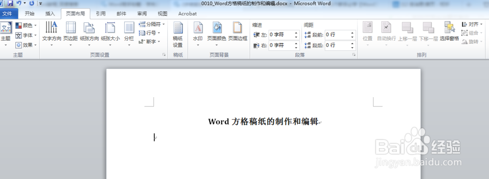This screenshot has width=489, height=179.
Task: Click the 位置 position icon
Action: point(367,28)
